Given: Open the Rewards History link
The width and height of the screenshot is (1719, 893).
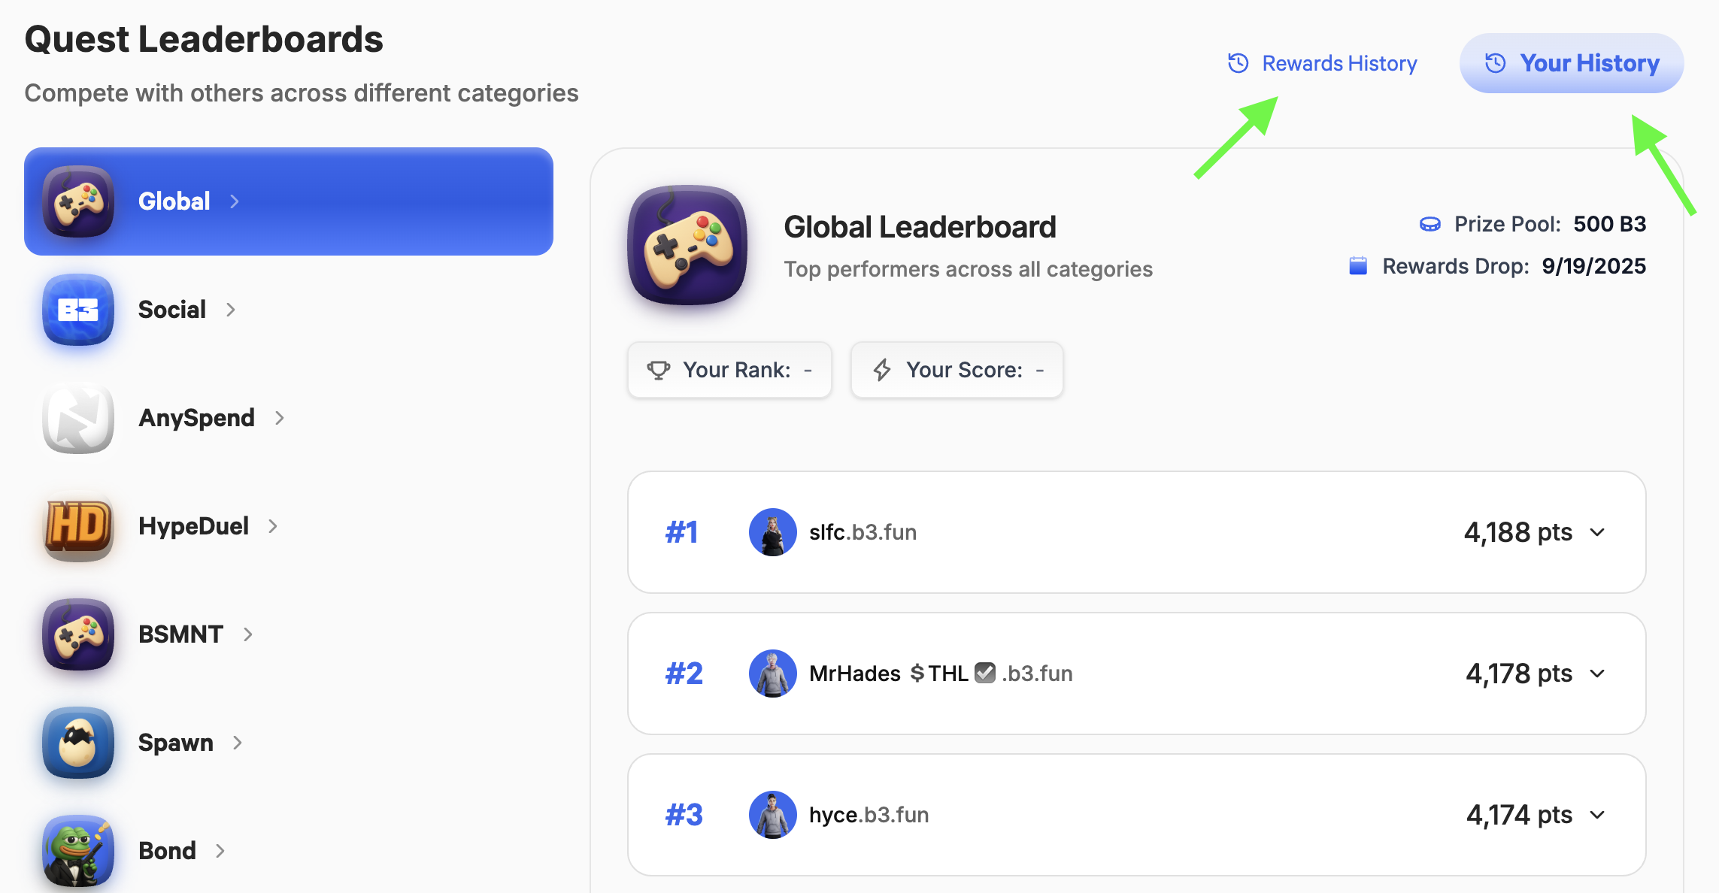Looking at the screenshot, I should coord(1323,63).
